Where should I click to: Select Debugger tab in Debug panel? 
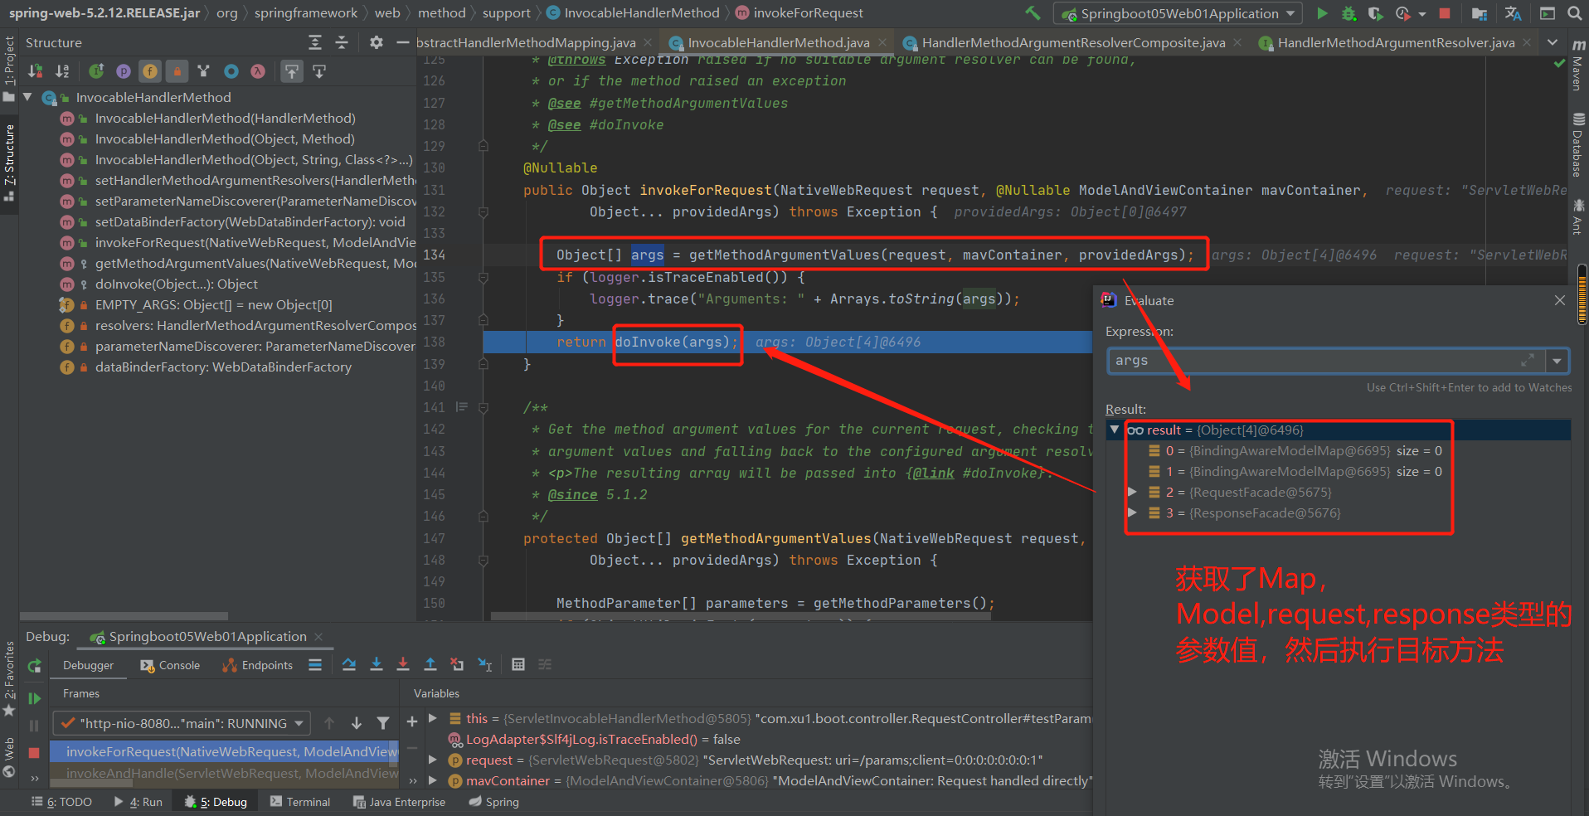[x=89, y=665]
